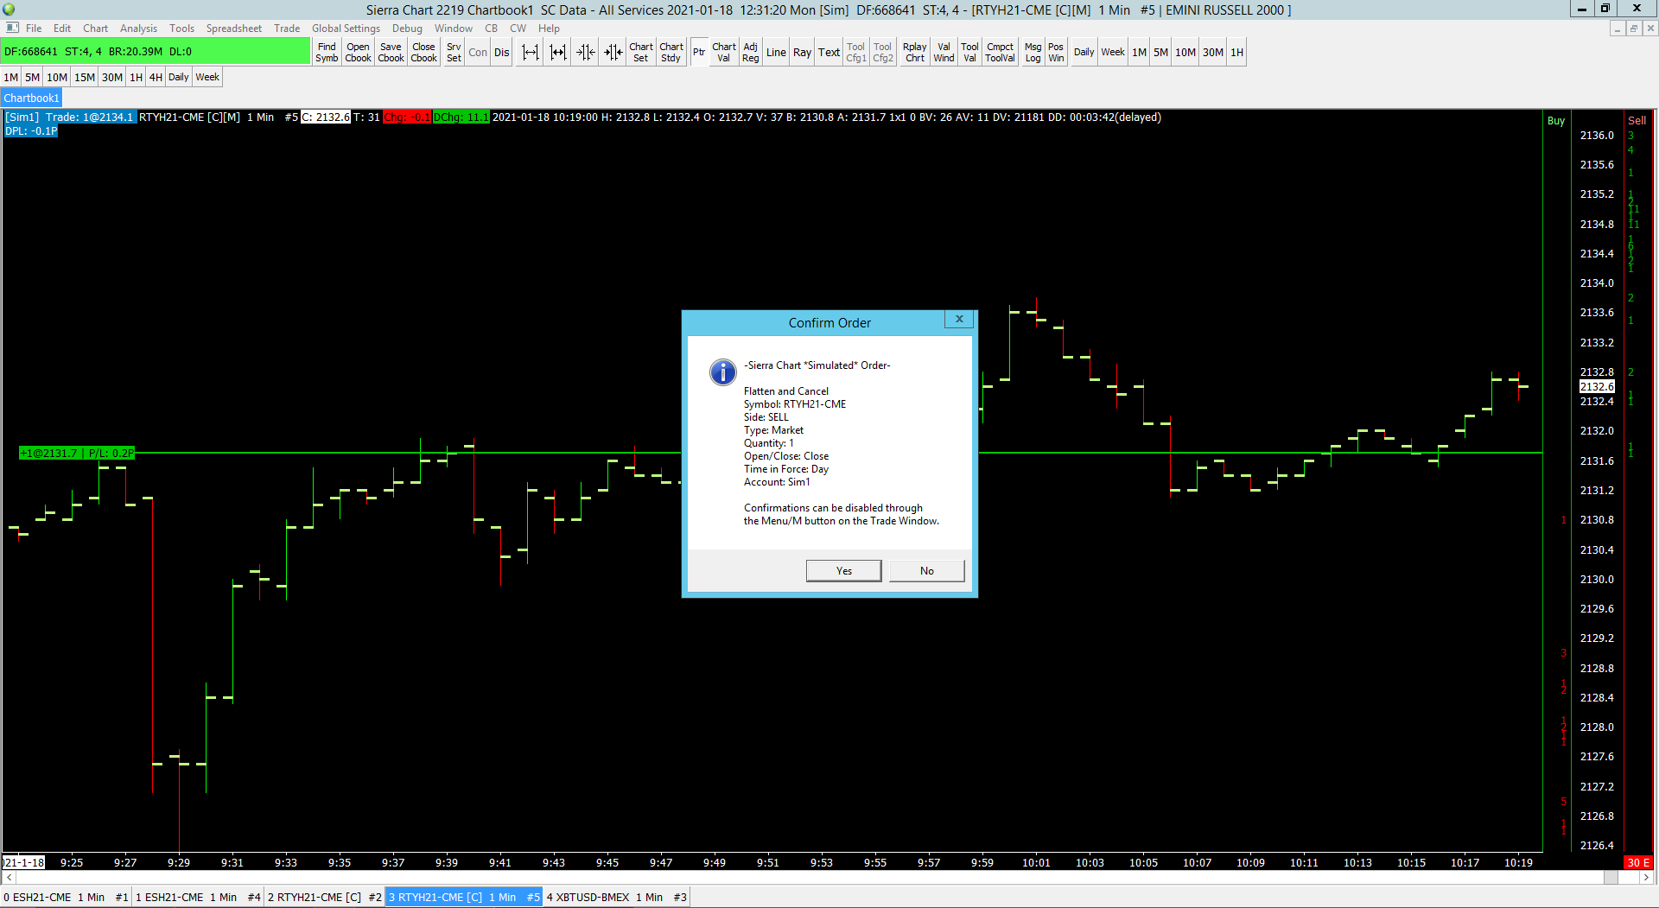
Task: Switch to chart tab 0 ESH21-CME #1
Action: point(66,898)
